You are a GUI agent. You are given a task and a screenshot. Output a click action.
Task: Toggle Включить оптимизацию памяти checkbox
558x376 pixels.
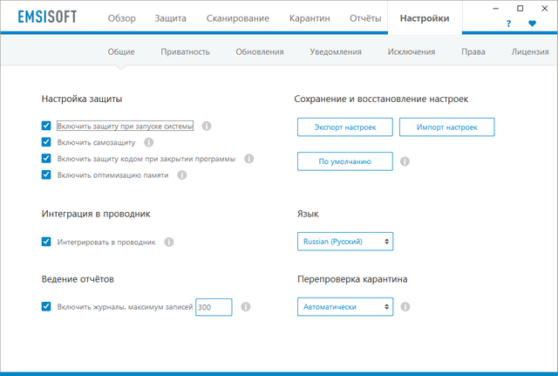click(46, 174)
